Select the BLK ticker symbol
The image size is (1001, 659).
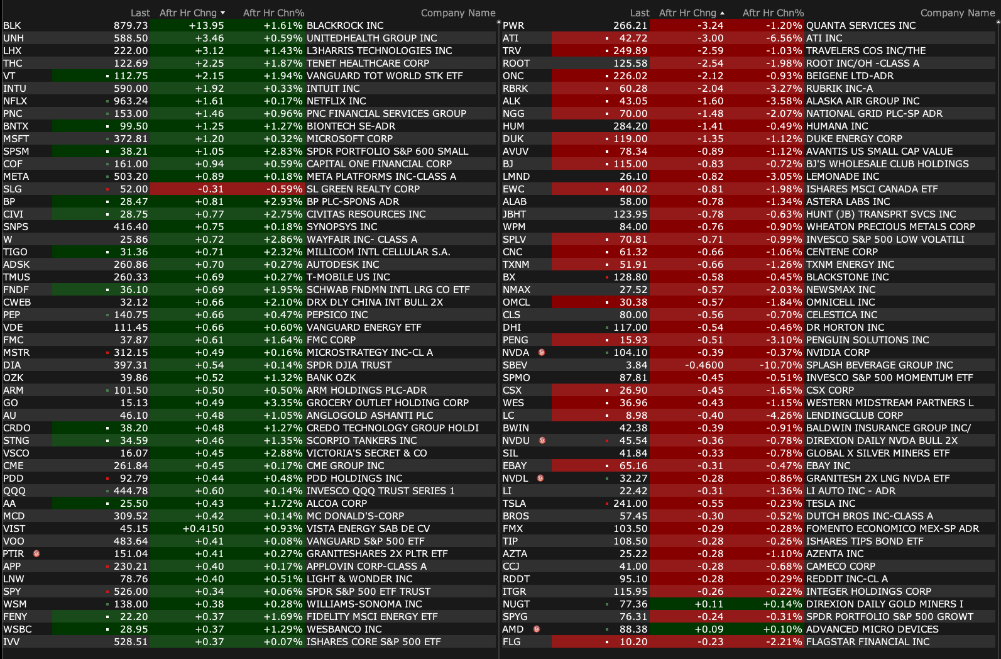[x=13, y=26]
